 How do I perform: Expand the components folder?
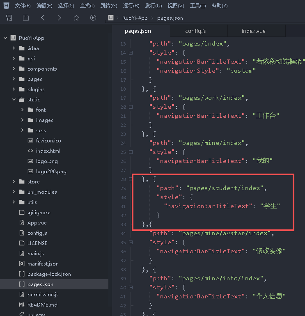(x=14, y=69)
